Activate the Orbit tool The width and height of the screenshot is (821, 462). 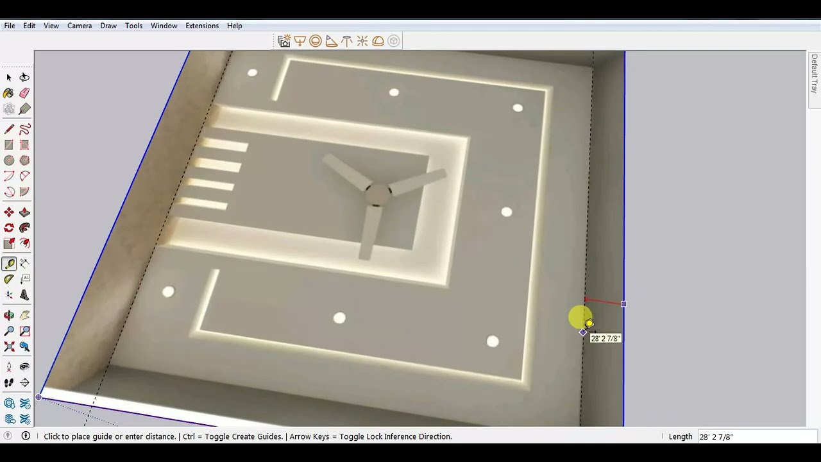tap(9, 316)
